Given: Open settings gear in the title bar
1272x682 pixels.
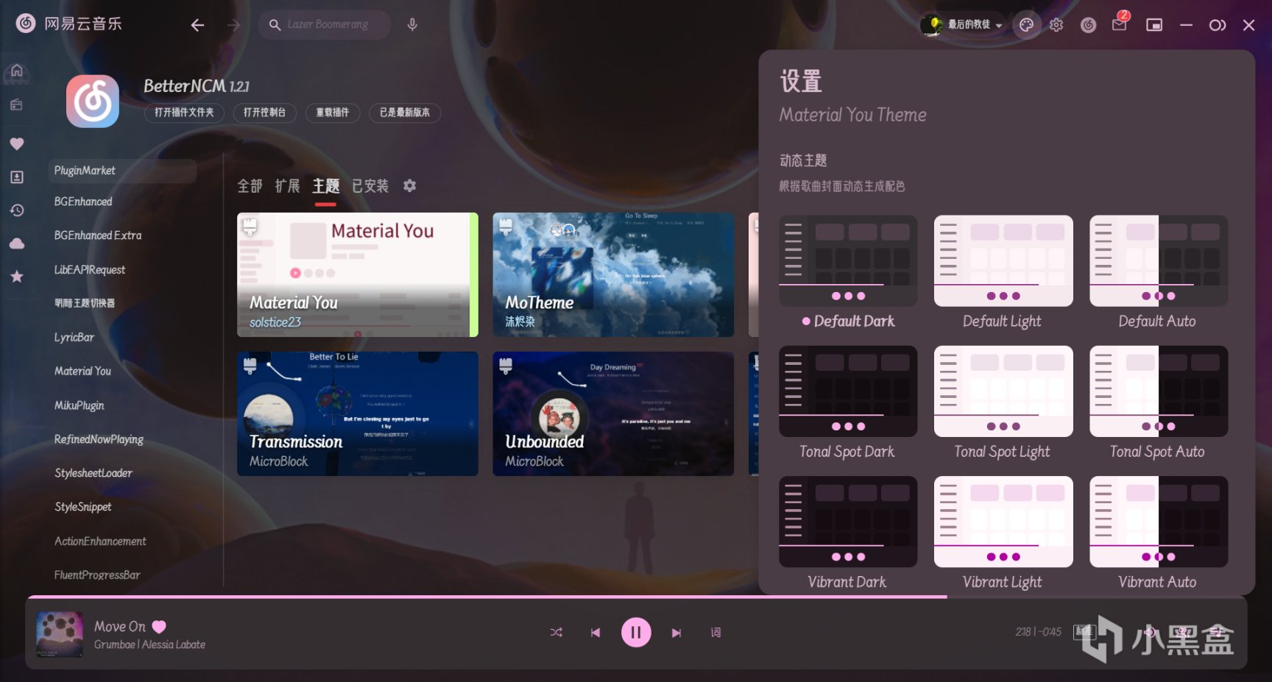Looking at the screenshot, I should (1056, 25).
